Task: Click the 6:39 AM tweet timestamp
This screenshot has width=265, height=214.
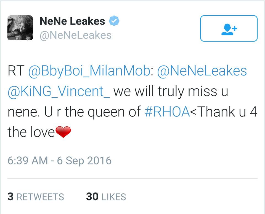Action: (x=28, y=161)
